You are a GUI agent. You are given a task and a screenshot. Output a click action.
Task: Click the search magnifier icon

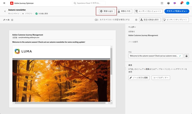tap(75, 3)
